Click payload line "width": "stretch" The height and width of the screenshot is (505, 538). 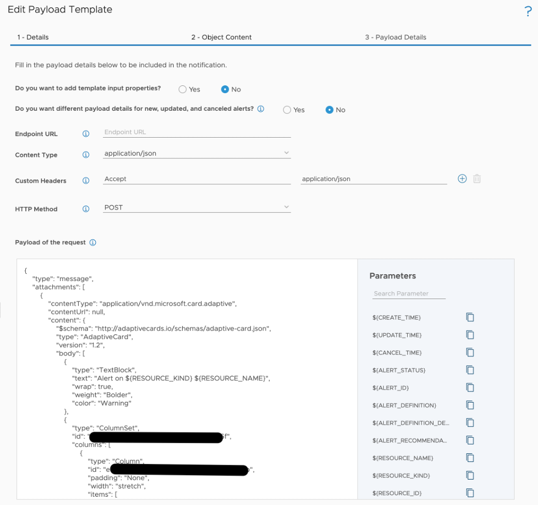point(117,486)
